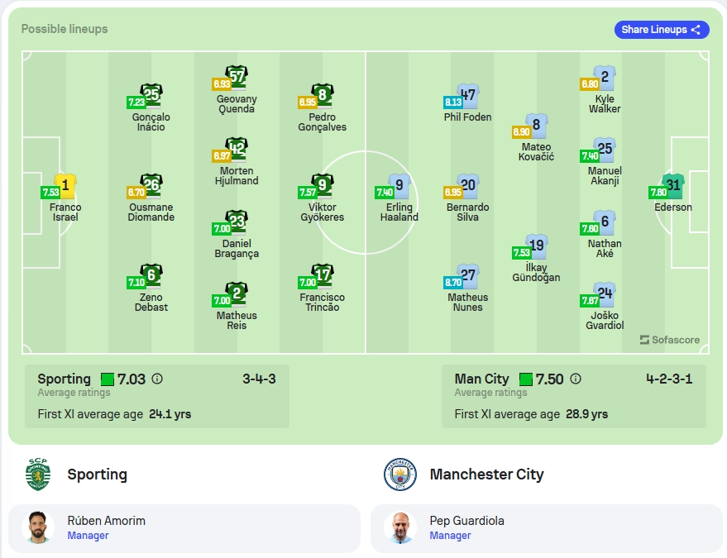Open Pep Guardiola manager profile photo
This screenshot has width=727, height=558.
[400, 527]
